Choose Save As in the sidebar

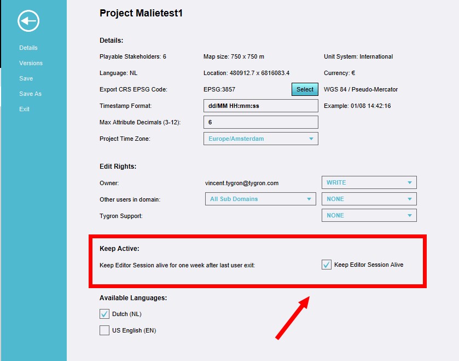30,94
